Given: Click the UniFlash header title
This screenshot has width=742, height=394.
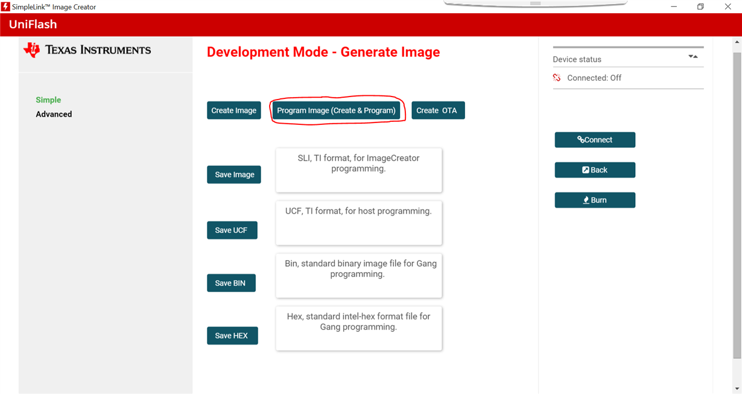Looking at the screenshot, I should coord(33,25).
